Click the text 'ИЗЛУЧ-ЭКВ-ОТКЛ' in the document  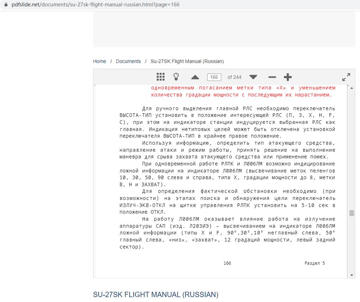click(x=142, y=205)
